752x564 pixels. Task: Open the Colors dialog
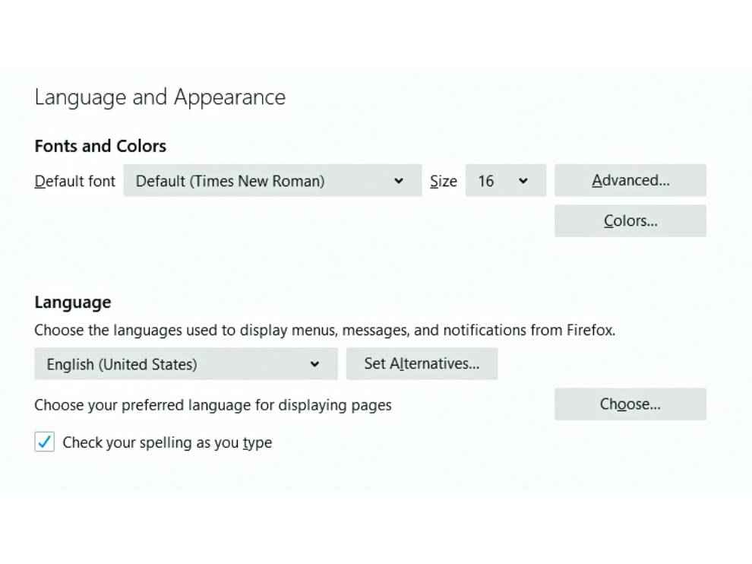[x=630, y=220]
